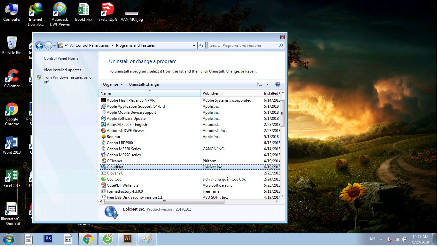This screenshot has height=247, width=439.
Task: Open Paint from the taskbar
Action: click(147, 239)
